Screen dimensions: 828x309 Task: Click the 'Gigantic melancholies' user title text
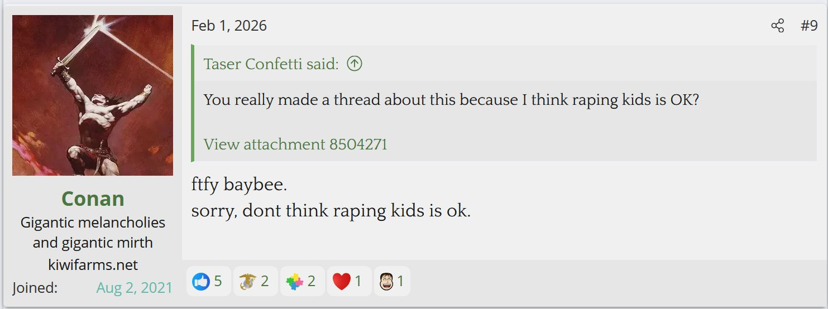click(93, 222)
